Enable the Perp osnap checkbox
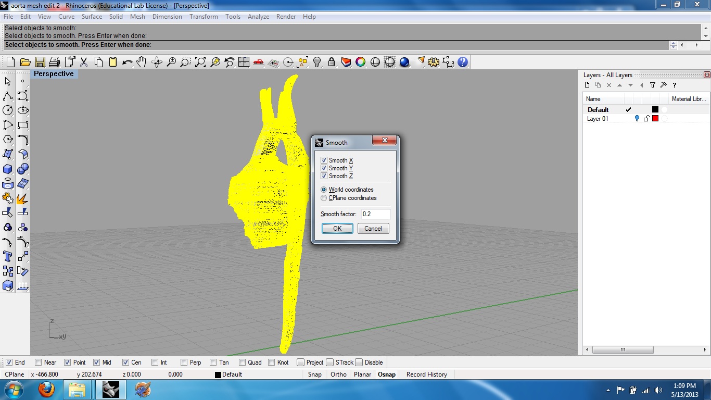The image size is (711, 400). [x=184, y=362]
